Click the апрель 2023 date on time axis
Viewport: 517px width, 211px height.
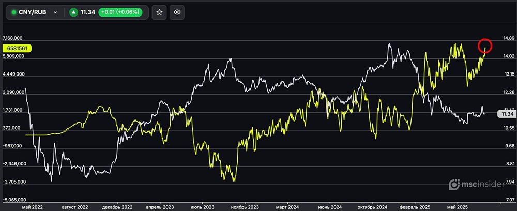click(x=159, y=207)
